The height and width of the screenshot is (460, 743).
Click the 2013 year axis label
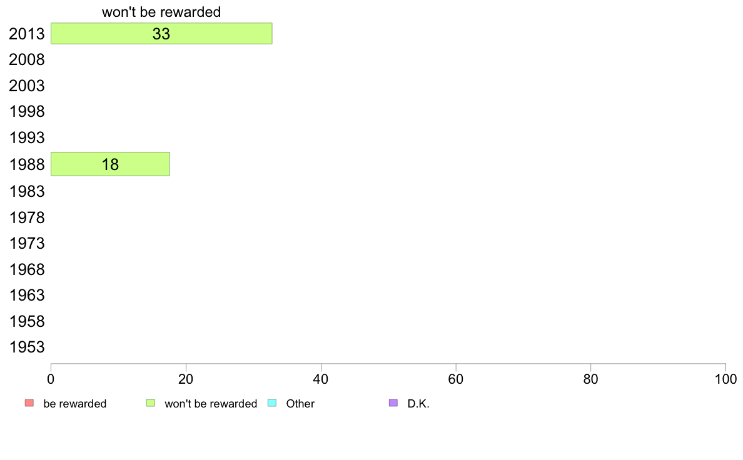tap(26, 34)
